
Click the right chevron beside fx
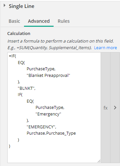click(115, 108)
